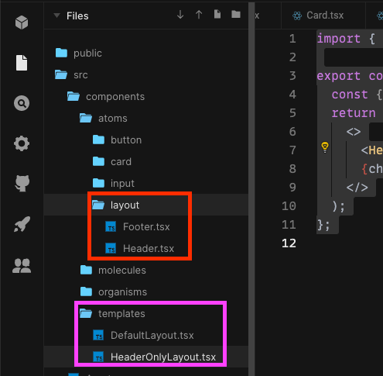Open the search sidebar icon
The image size is (383, 376).
[22, 103]
